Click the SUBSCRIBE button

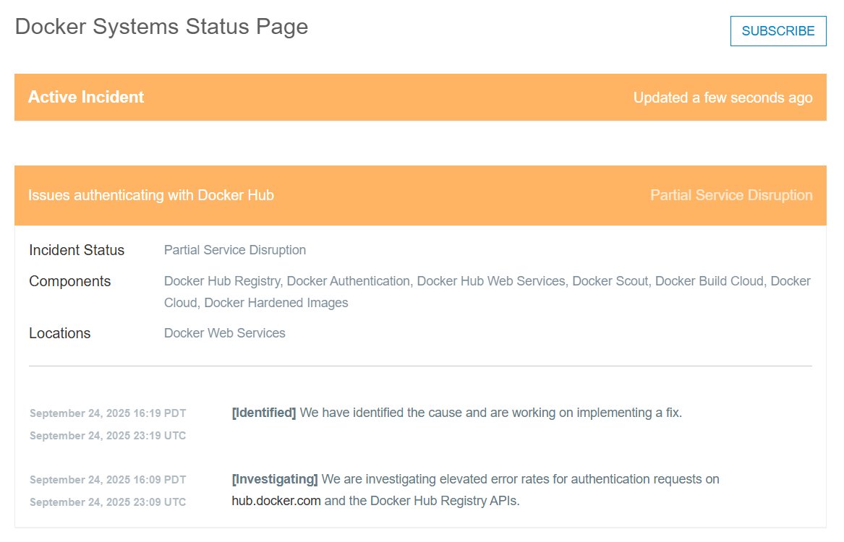[777, 31]
